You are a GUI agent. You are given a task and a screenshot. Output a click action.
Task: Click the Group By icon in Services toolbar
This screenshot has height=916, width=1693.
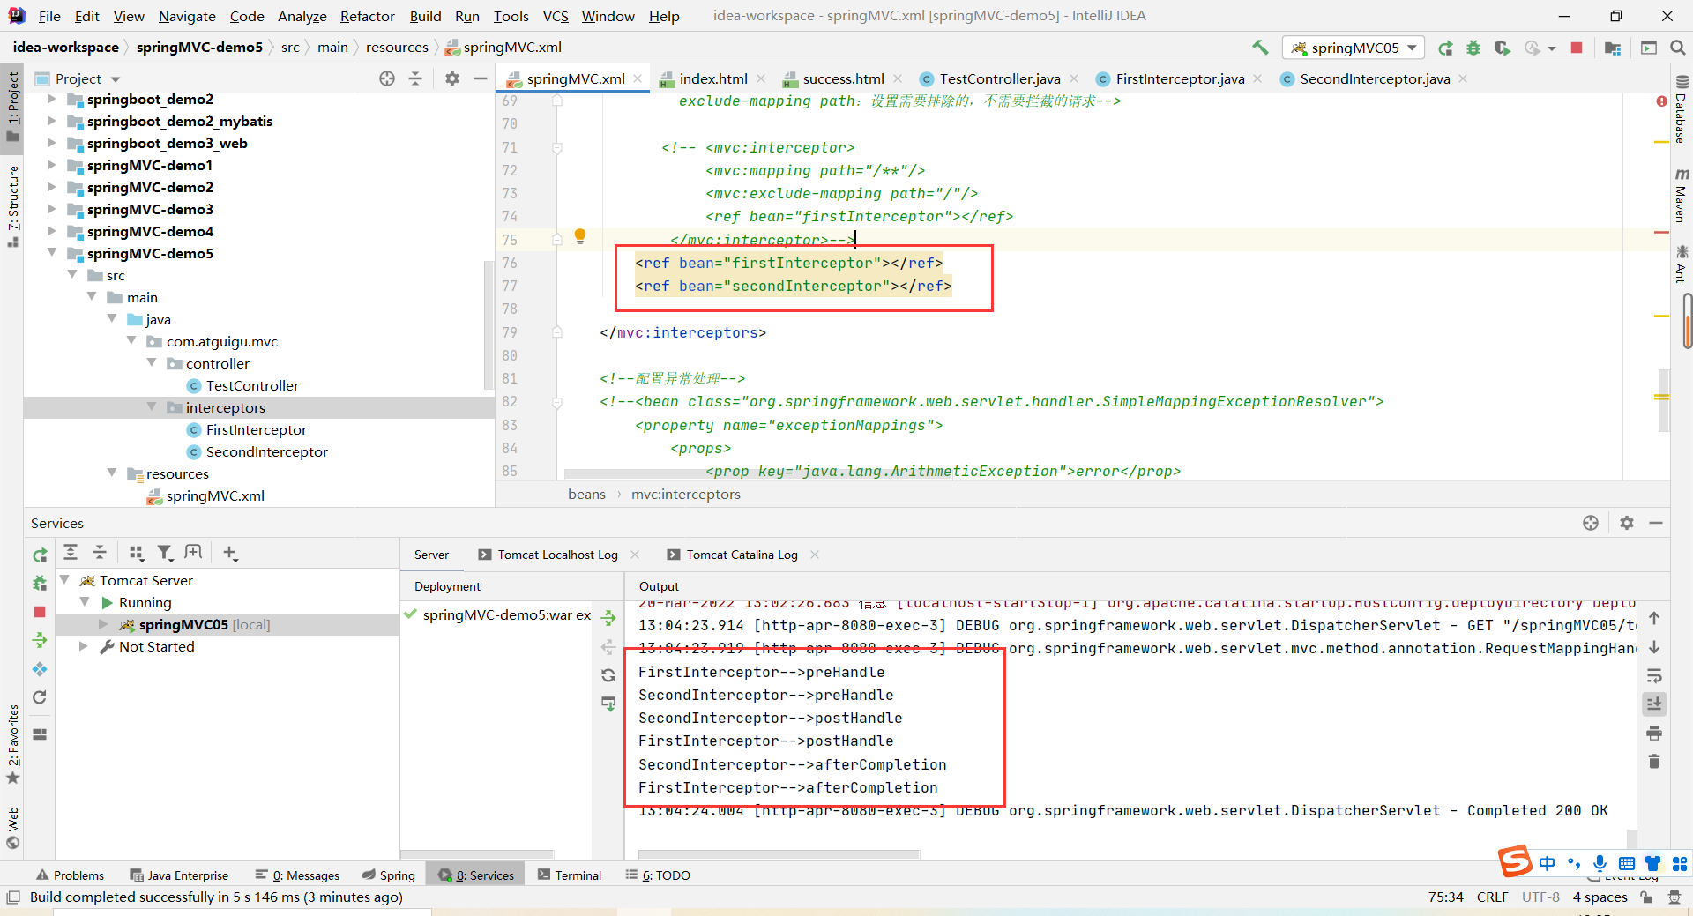136,553
